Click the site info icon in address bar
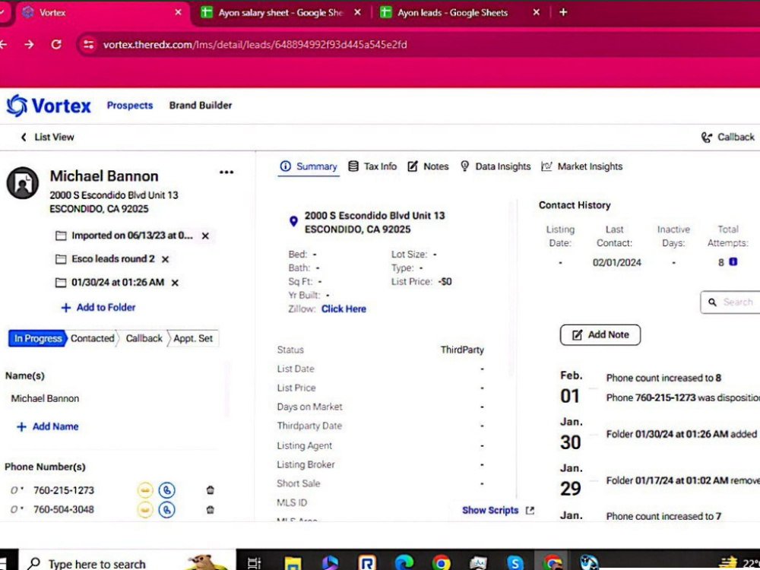 click(88, 45)
